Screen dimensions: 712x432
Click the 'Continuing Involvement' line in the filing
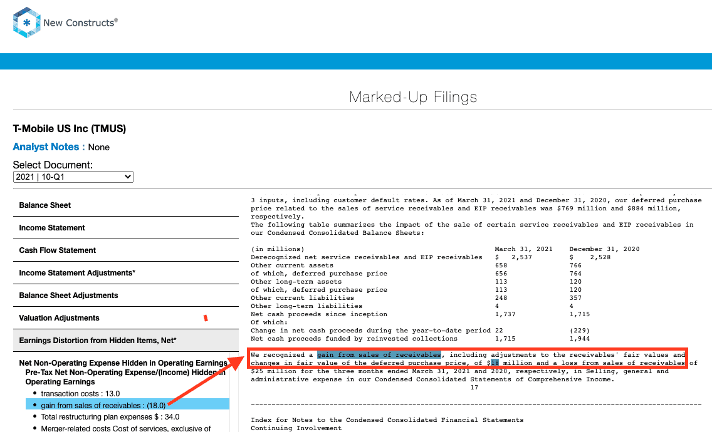296,428
